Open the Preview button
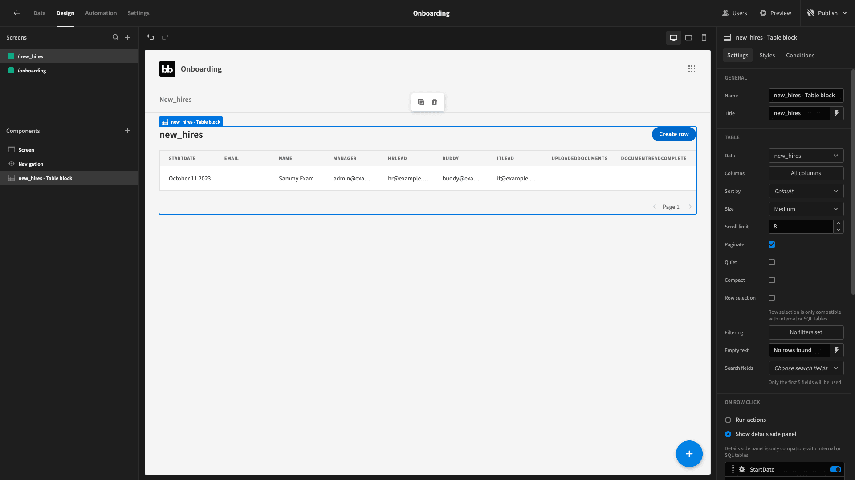855x480 pixels. (775, 13)
